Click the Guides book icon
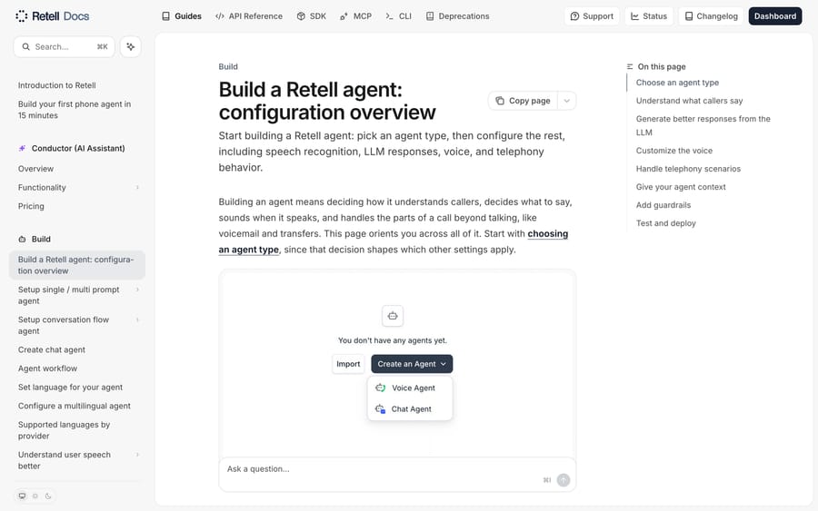818x511 pixels. pyautogui.click(x=166, y=16)
